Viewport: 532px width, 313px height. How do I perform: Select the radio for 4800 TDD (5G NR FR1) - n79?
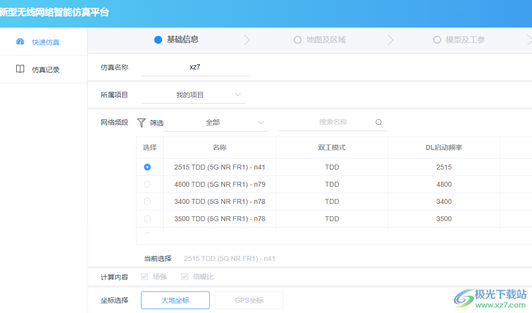147,184
